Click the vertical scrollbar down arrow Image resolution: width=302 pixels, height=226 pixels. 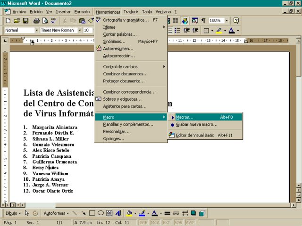click(299, 186)
